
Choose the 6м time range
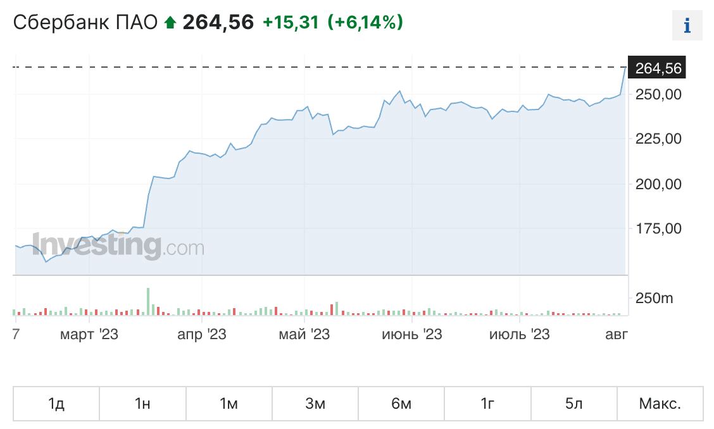401,404
